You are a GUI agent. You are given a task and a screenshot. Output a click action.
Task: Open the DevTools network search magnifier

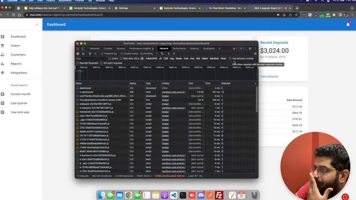pyautogui.click(x=95, y=54)
